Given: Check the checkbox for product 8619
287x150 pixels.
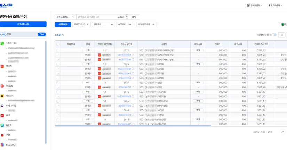Looking at the screenshot, I should tap(58, 64).
